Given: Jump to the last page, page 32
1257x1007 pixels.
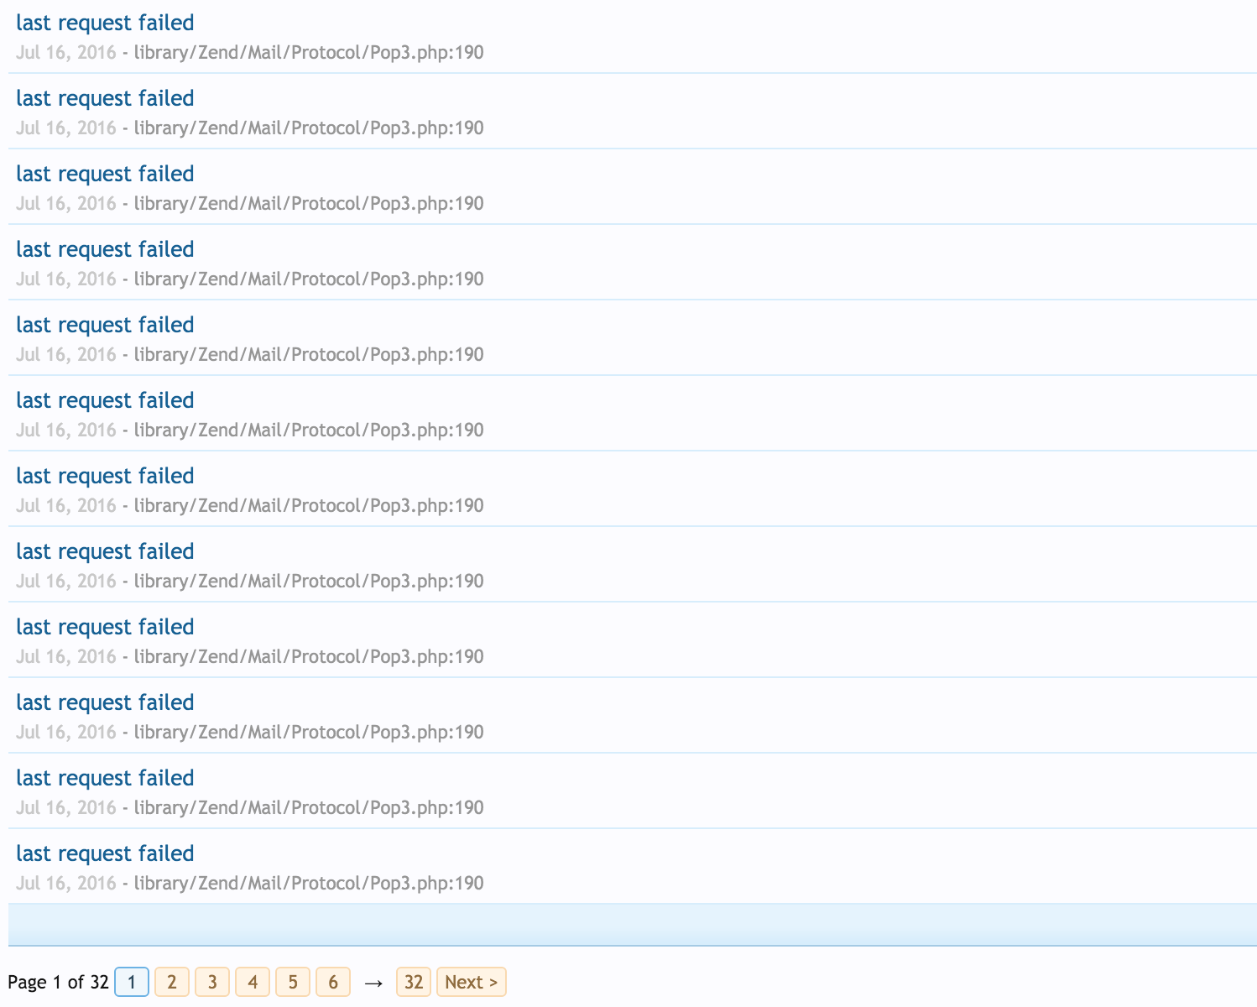Looking at the screenshot, I should pos(413,982).
